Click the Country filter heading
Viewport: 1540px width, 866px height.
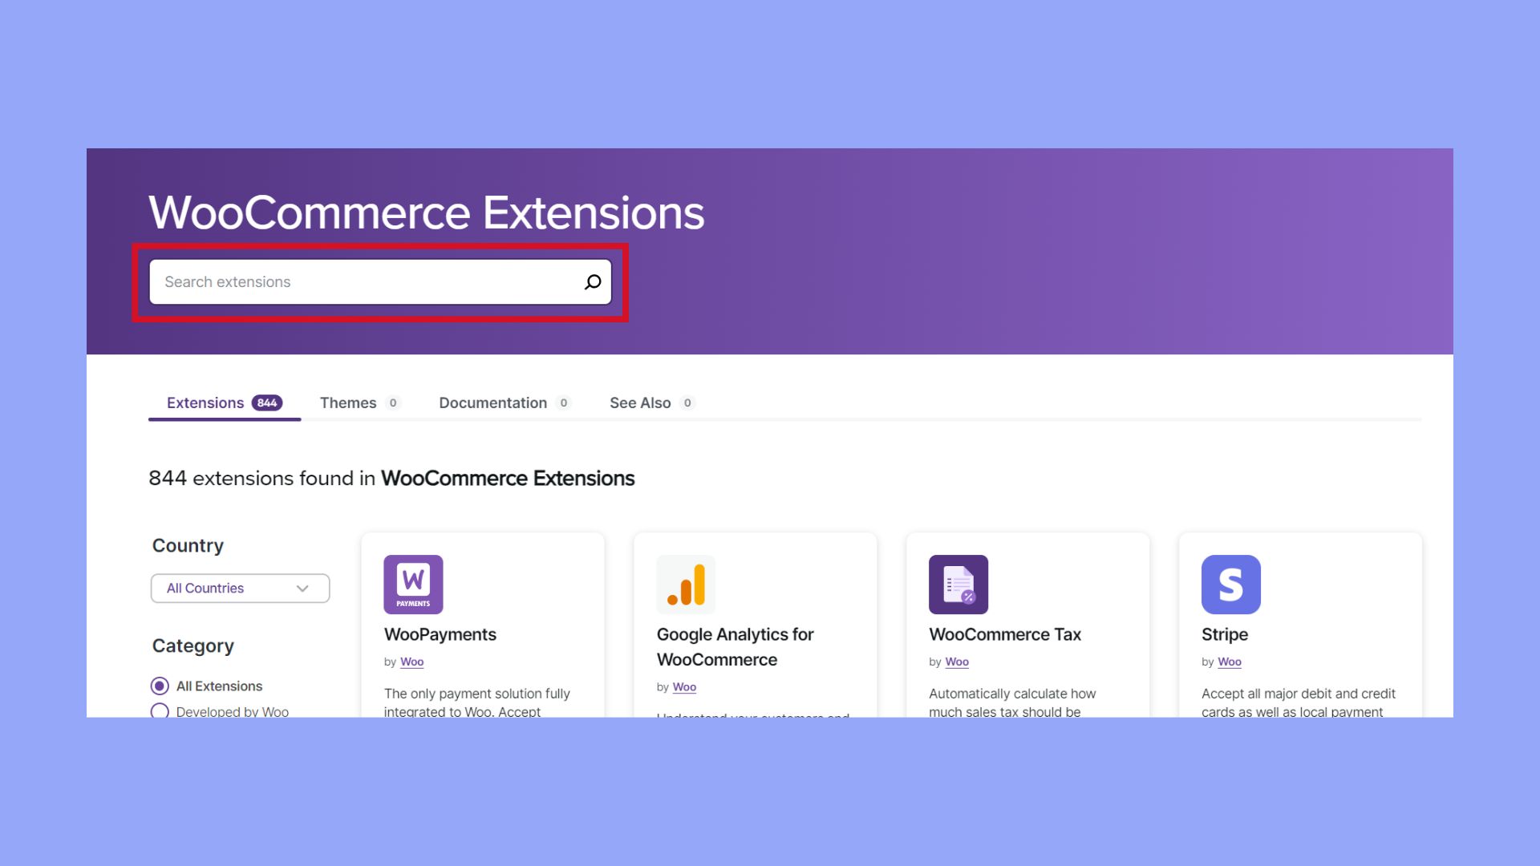(x=188, y=545)
